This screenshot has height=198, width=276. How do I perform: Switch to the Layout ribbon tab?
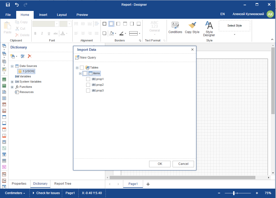62,15
